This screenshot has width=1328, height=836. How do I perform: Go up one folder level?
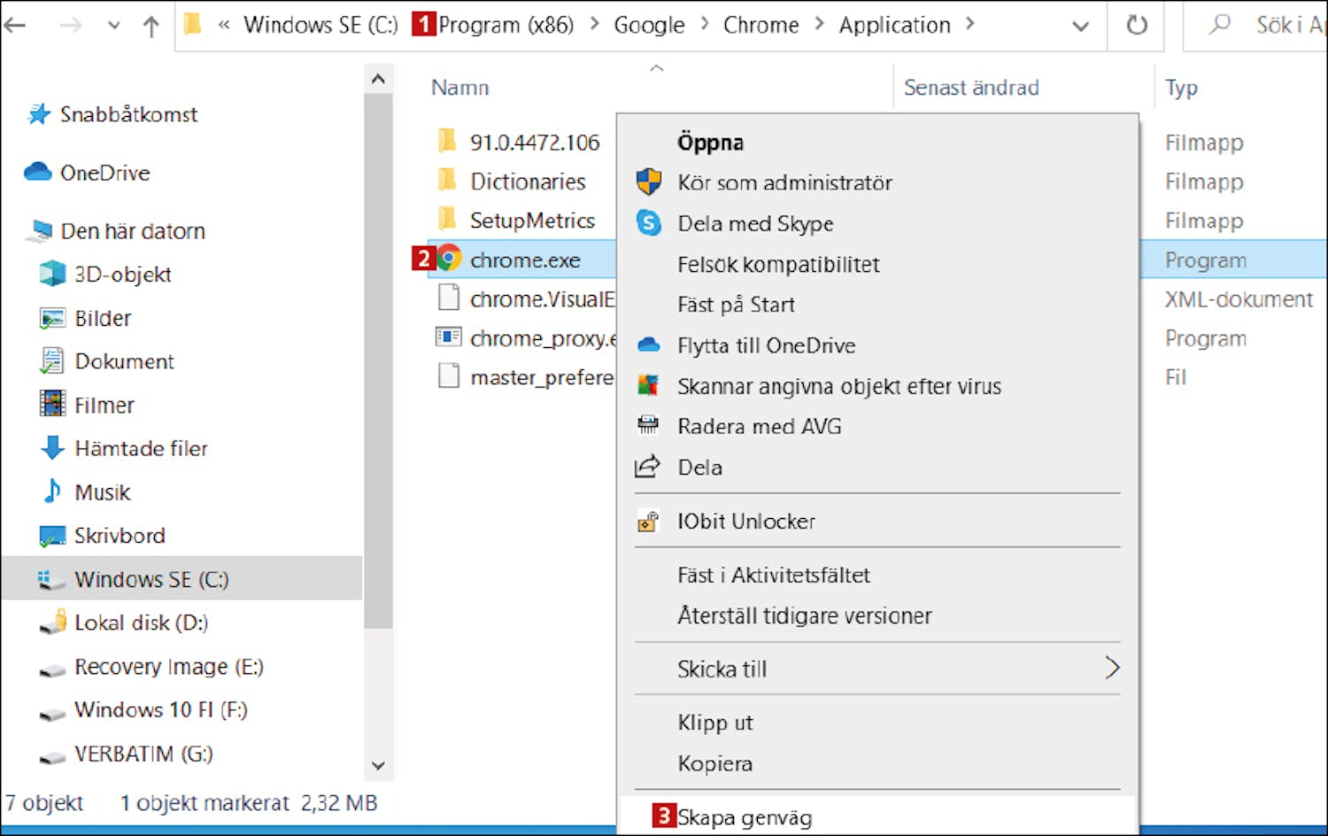151,26
